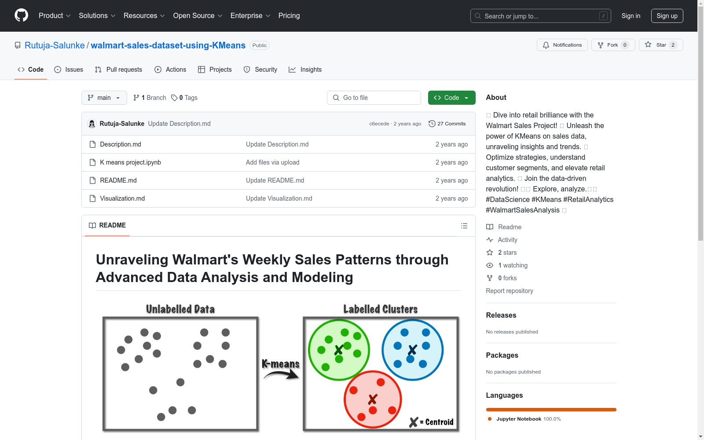Click the Packages heading link
Viewport: 704px width, 440px height.
502,355
